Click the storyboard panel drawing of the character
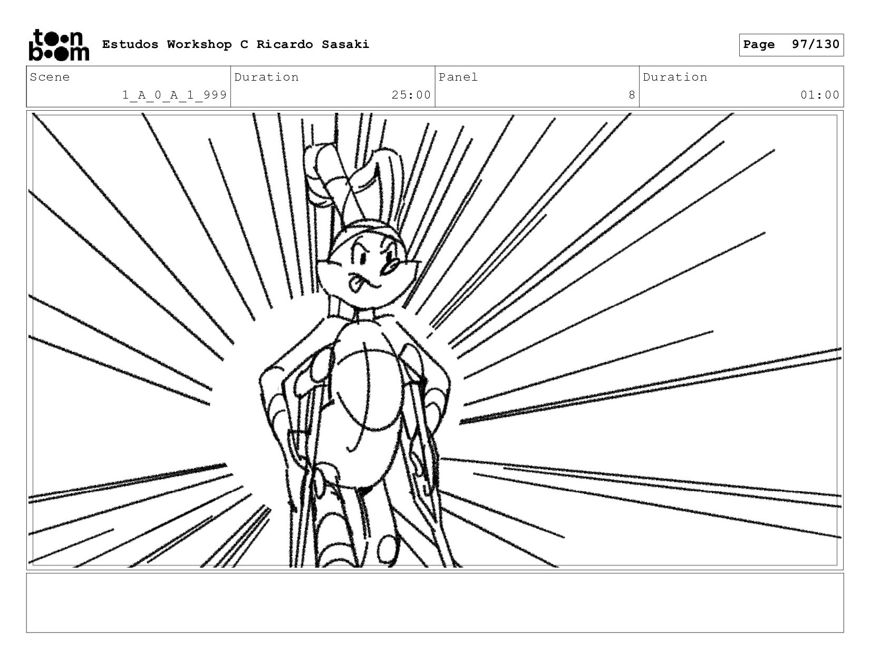 (x=434, y=340)
